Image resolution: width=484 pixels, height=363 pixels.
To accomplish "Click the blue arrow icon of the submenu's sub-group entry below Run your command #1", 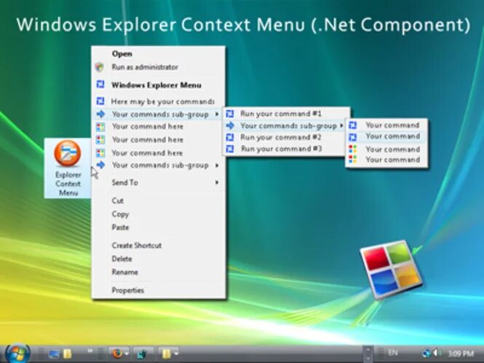I will coord(230,125).
